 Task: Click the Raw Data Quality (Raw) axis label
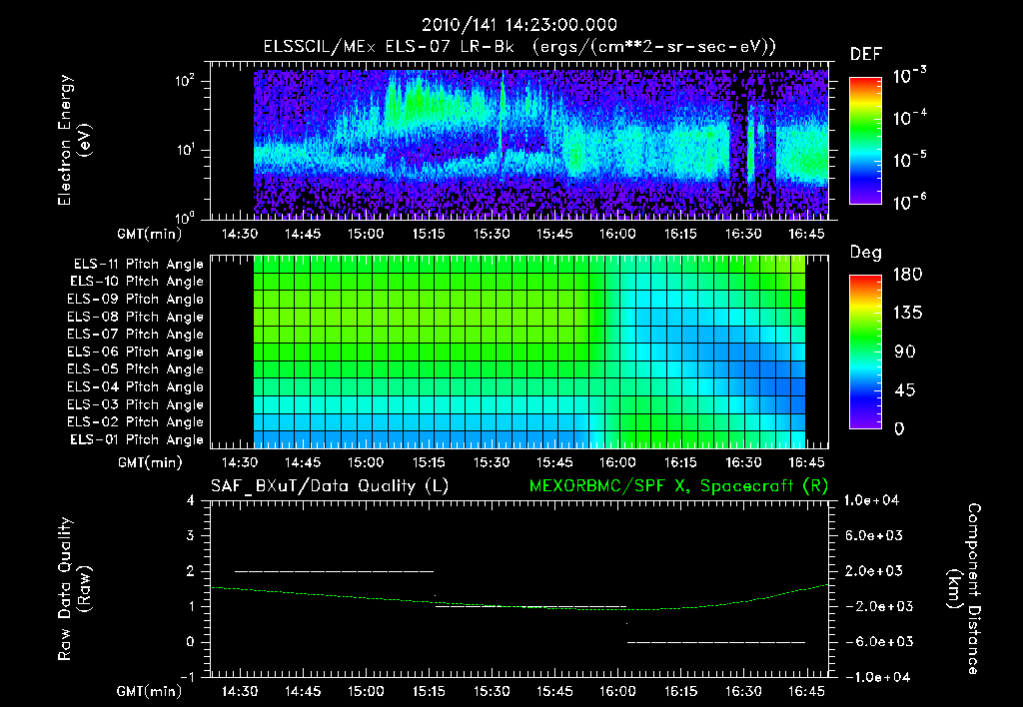[x=74, y=589]
